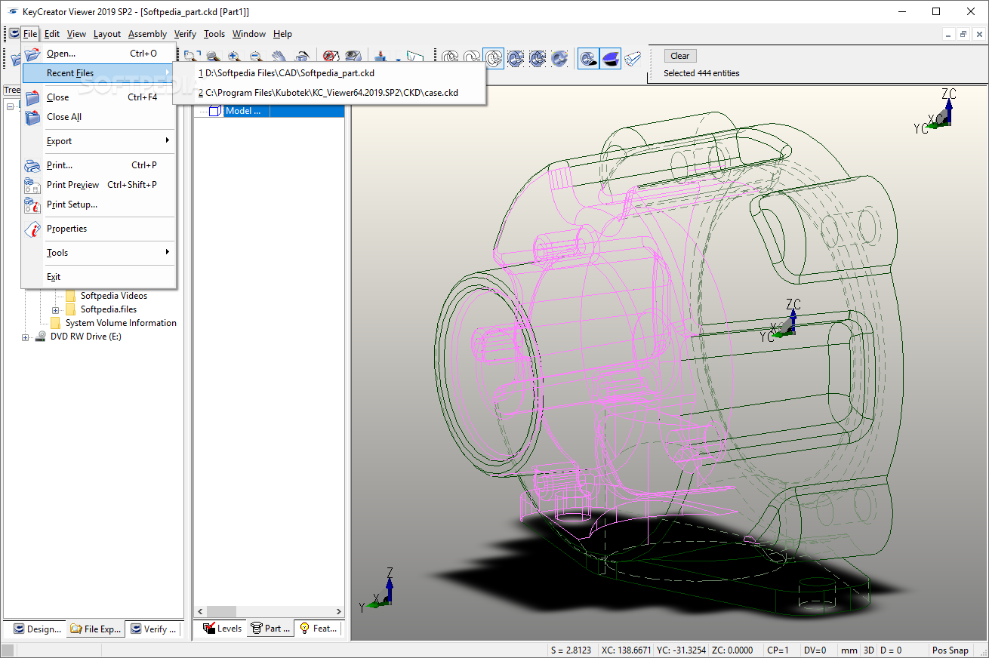Click the red crossed-circle toolbar icon
This screenshot has width=989, height=658.
331,57
